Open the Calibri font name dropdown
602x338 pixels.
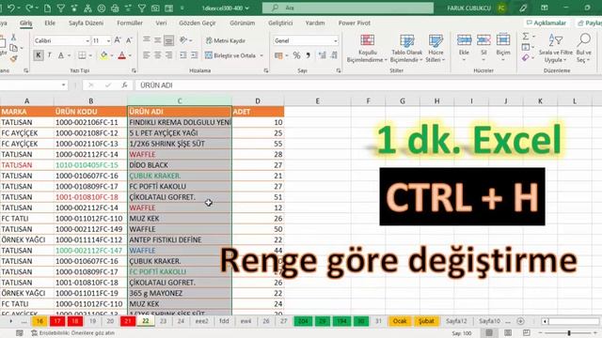87,40
